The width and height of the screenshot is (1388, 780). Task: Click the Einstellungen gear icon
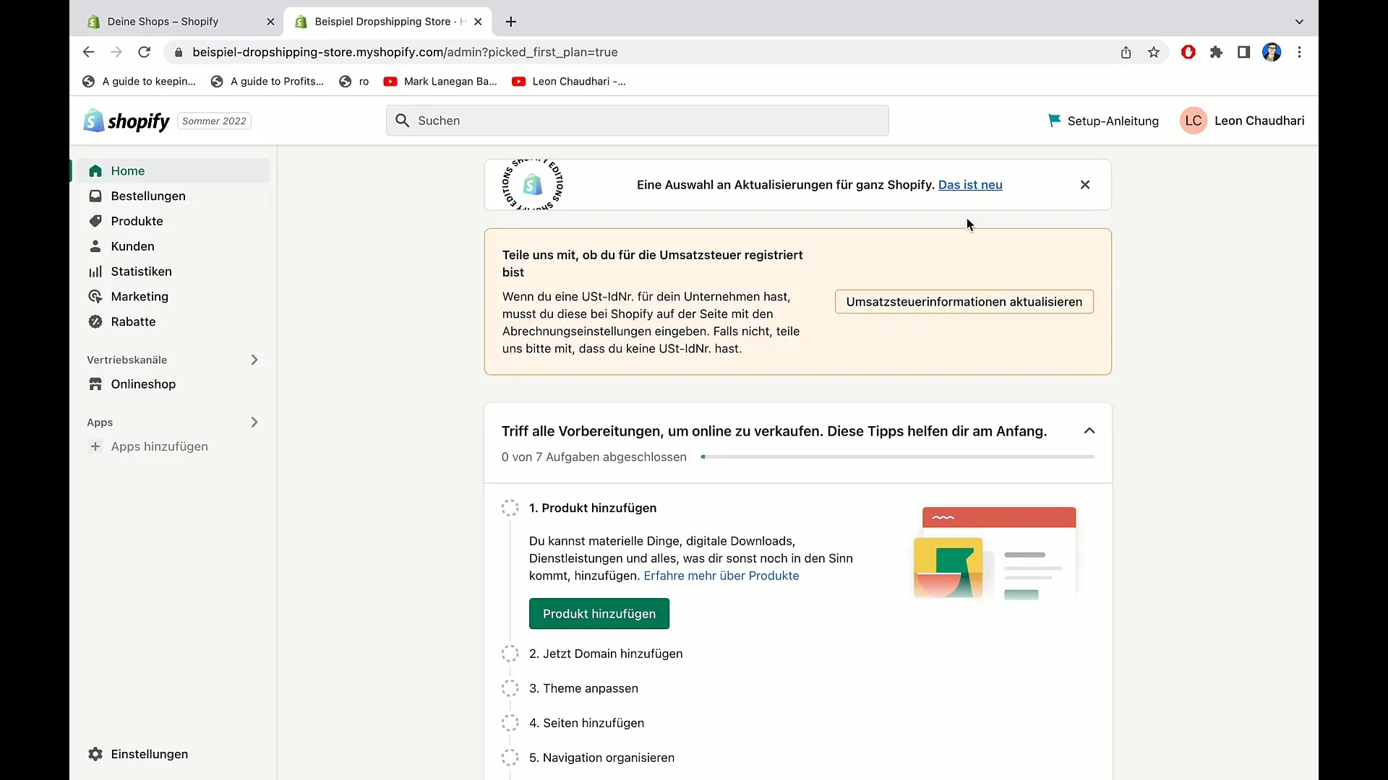(95, 754)
